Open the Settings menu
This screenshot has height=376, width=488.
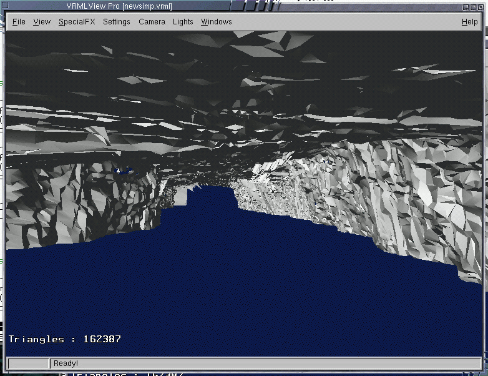[117, 22]
